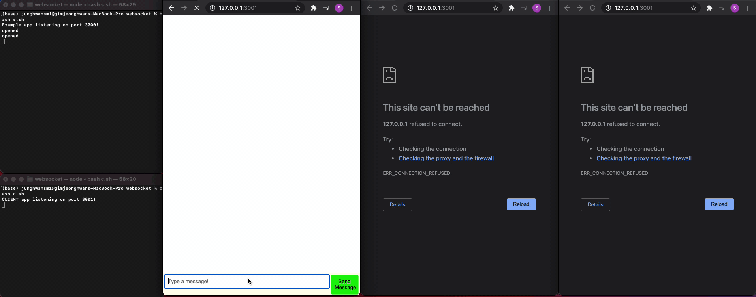Open extensions puzzle icon in first browser window
This screenshot has height=297, width=756.
(x=314, y=8)
